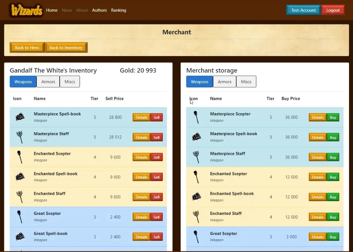Open Miscs tab in Merchant storage
The width and height of the screenshot is (353, 252).
[246, 82]
